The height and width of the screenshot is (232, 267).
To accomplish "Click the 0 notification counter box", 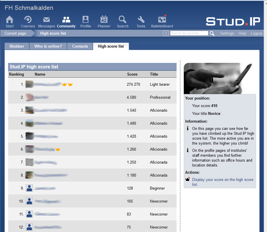I will (166, 33).
